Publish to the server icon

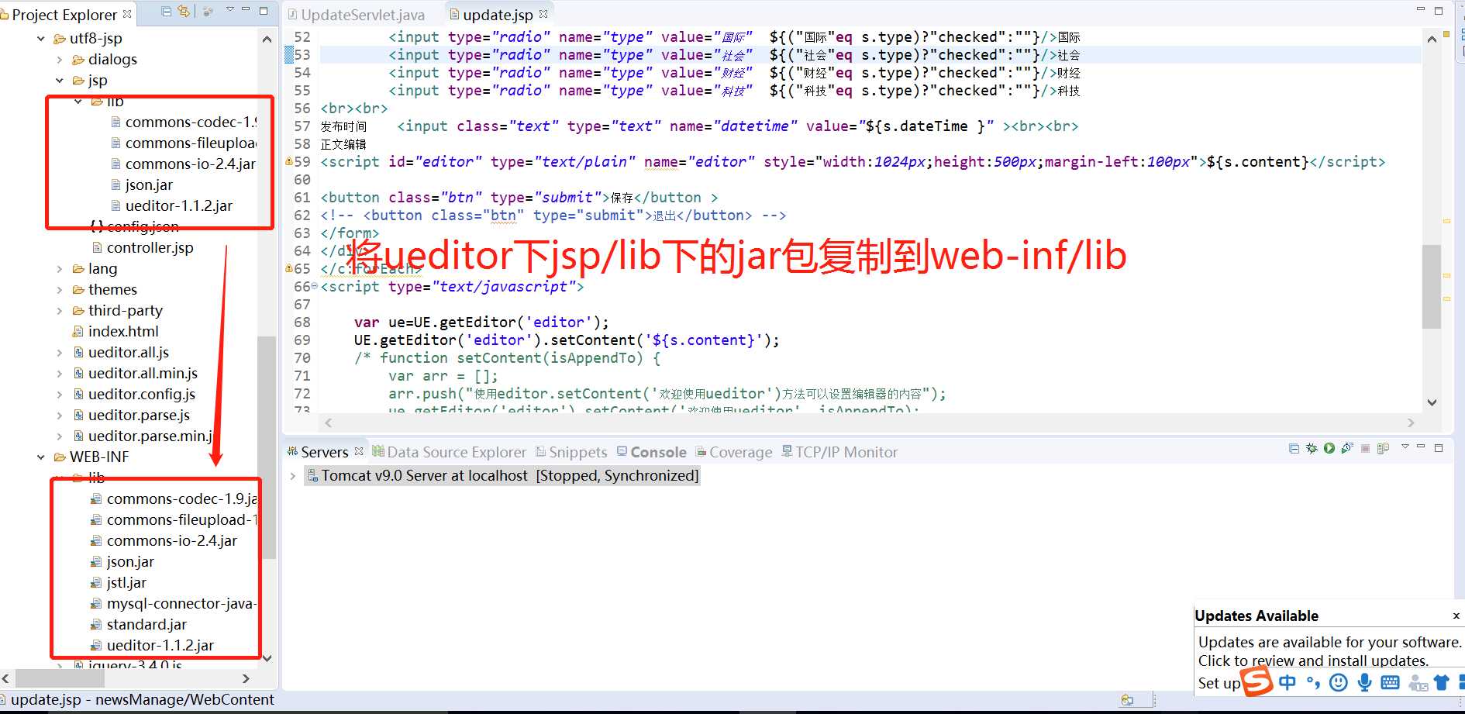click(1383, 448)
